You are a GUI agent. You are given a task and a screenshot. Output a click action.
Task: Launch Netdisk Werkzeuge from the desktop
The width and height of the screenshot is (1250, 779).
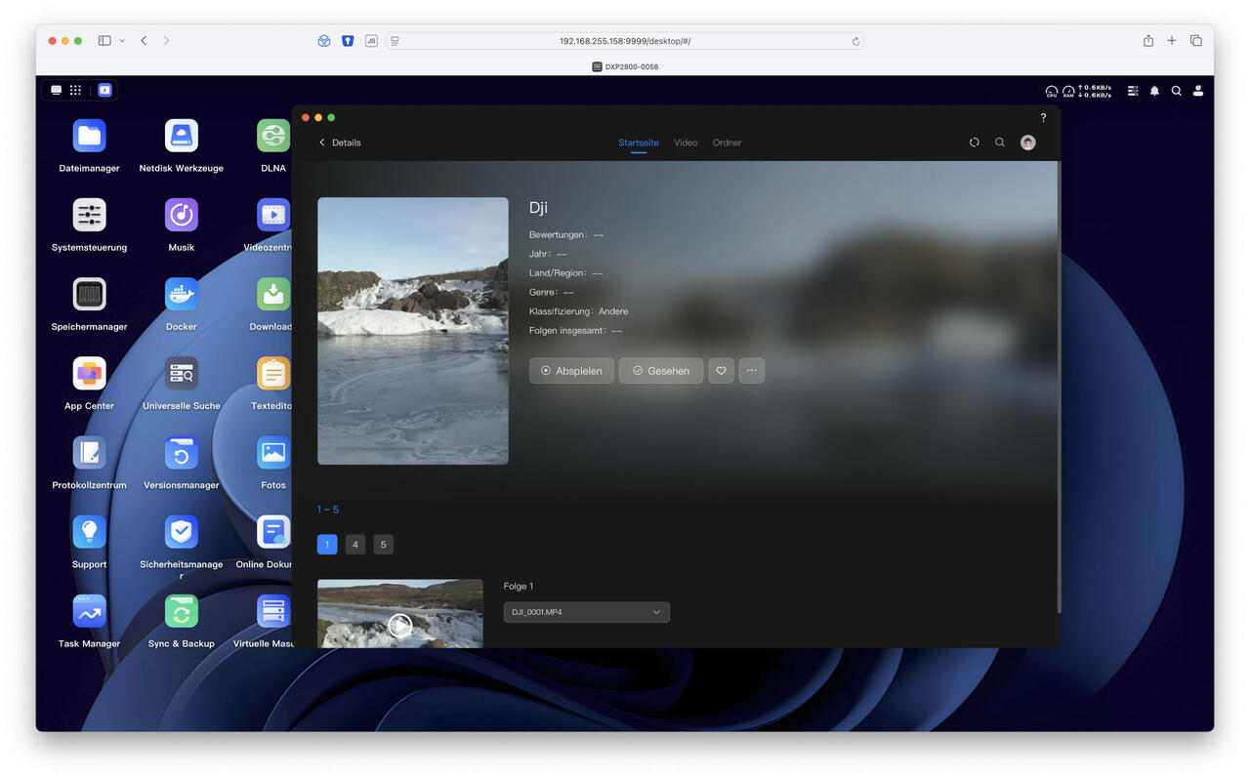pyautogui.click(x=182, y=136)
